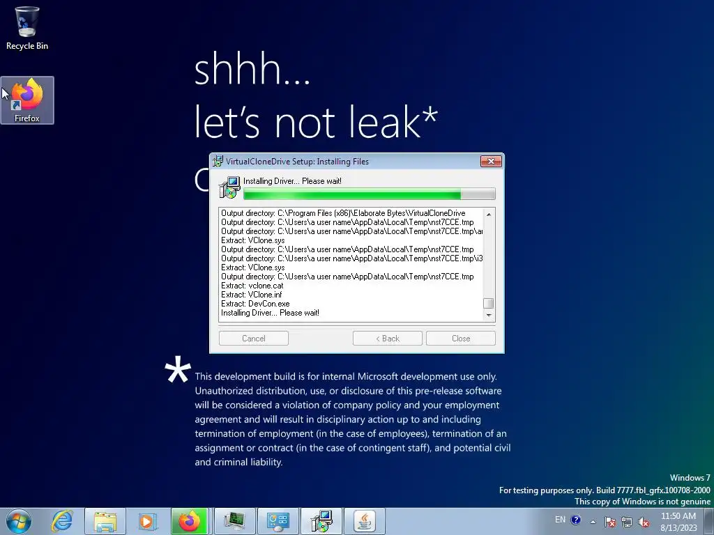Click the Back button
714x535 pixels.
388,338
